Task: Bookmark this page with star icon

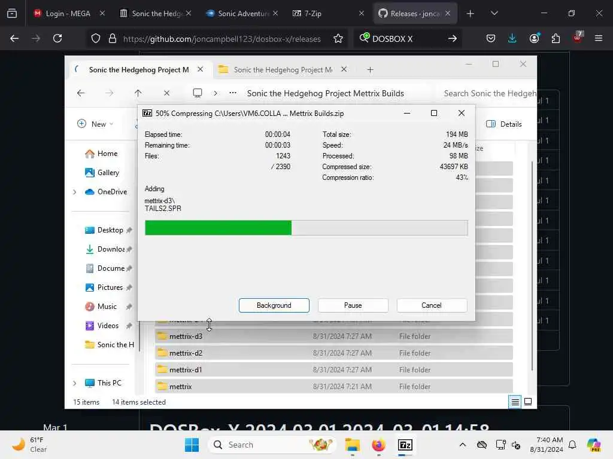Action: click(x=338, y=38)
